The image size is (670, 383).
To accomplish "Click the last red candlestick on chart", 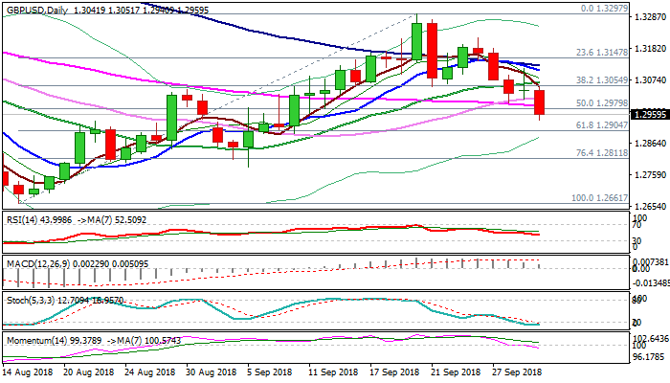I will (540, 101).
